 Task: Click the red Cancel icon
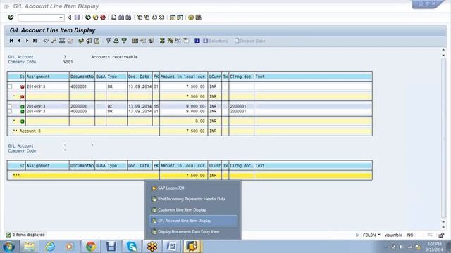103,18
